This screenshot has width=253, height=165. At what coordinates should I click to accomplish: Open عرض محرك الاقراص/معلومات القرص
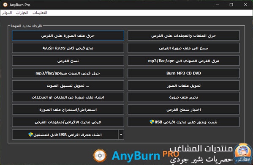click(x=68, y=122)
